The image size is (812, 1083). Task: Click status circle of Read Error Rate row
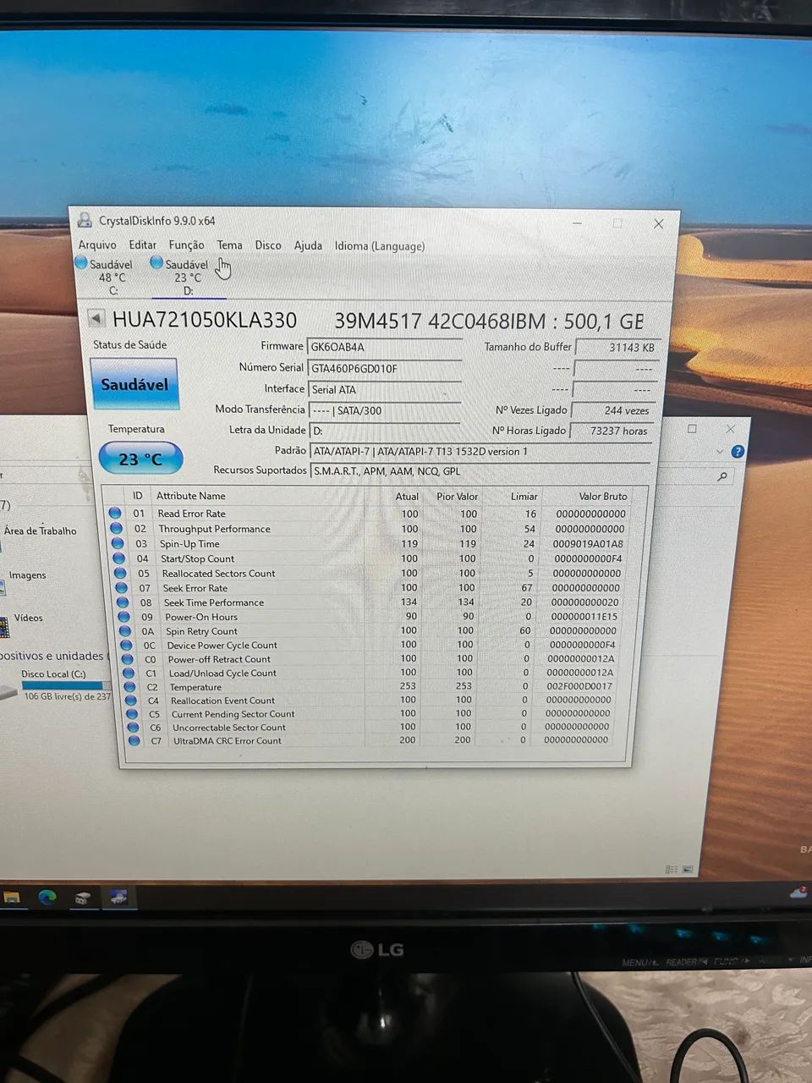(115, 513)
